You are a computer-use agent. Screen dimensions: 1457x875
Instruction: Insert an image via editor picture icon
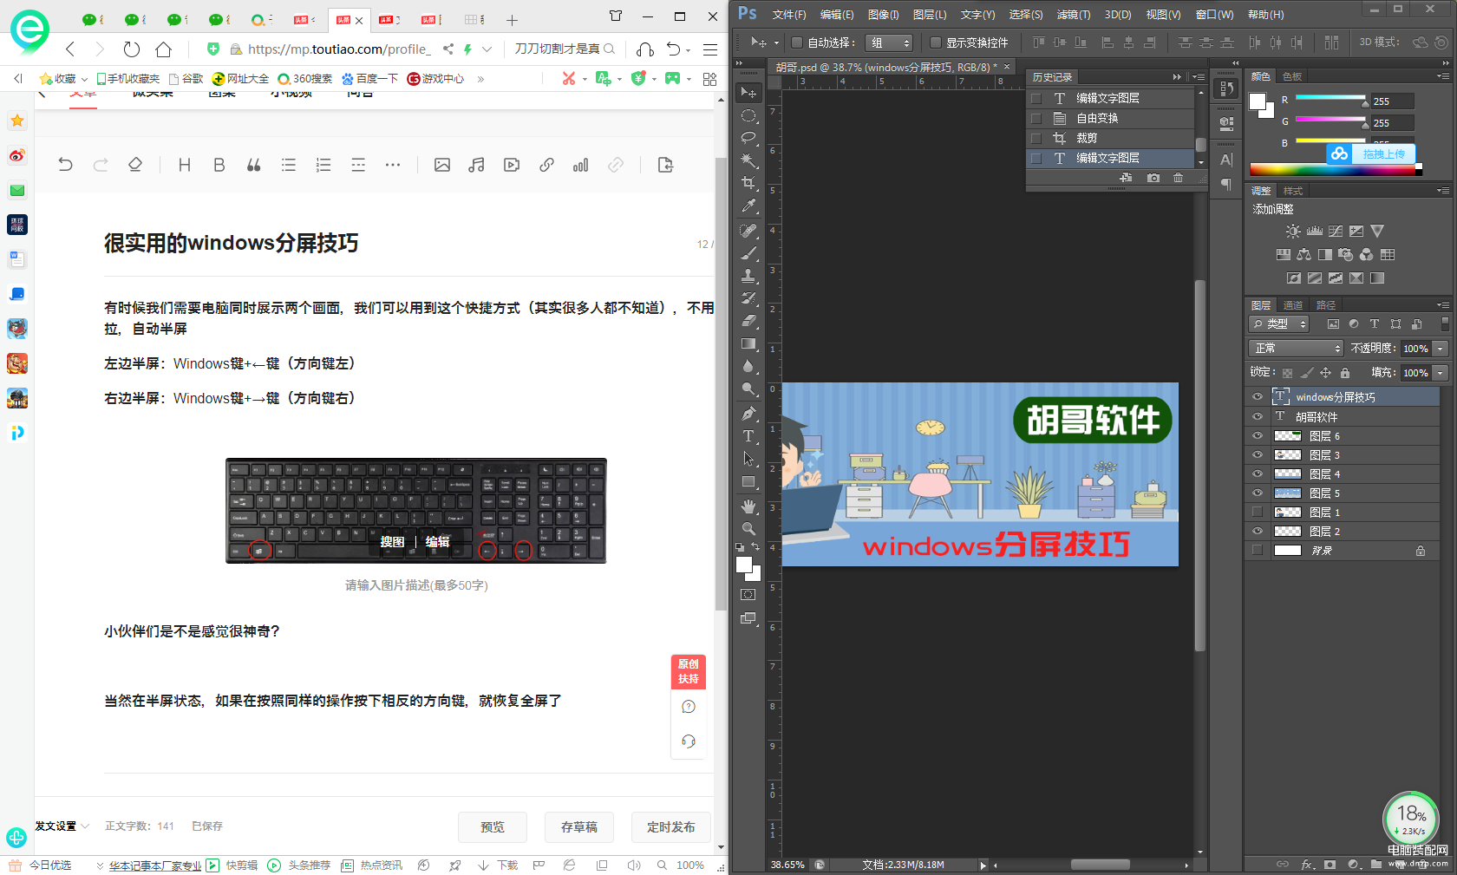coord(442,165)
